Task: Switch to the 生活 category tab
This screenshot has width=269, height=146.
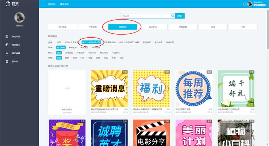Action: [213, 27]
